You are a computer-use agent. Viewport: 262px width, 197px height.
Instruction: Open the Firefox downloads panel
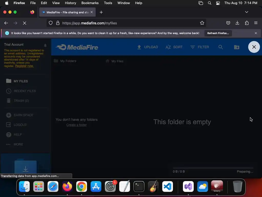[237, 23]
